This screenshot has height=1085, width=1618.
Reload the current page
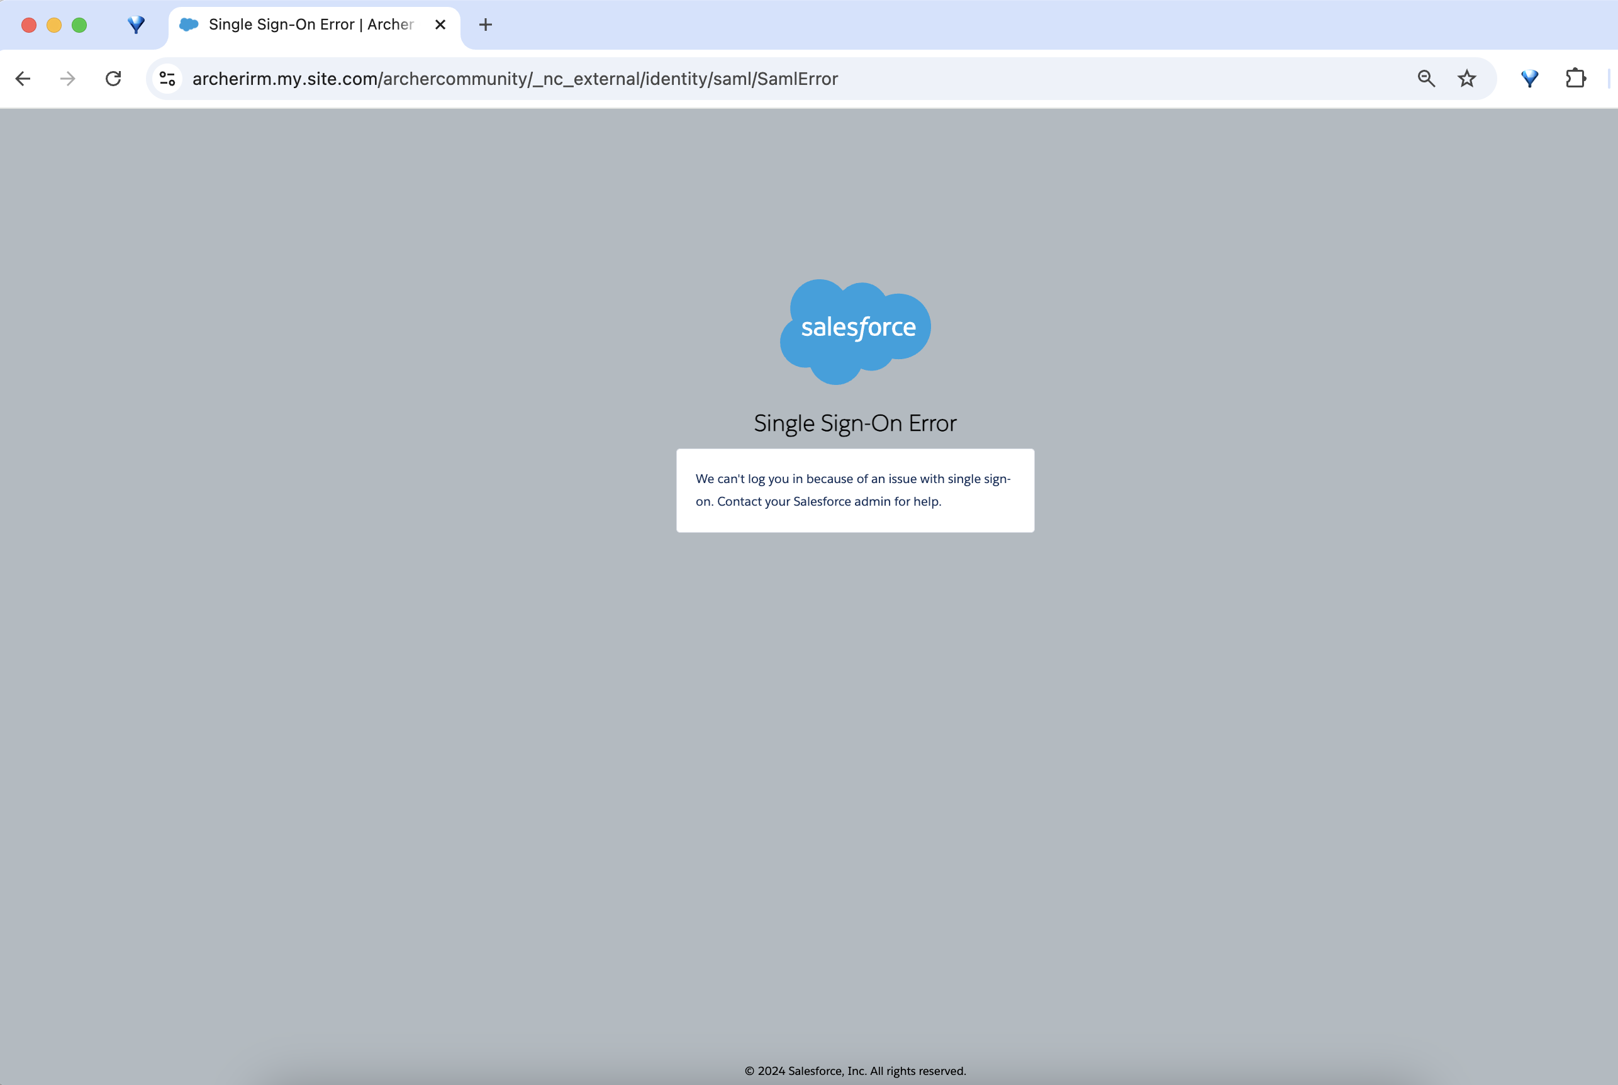pyautogui.click(x=113, y=79)
